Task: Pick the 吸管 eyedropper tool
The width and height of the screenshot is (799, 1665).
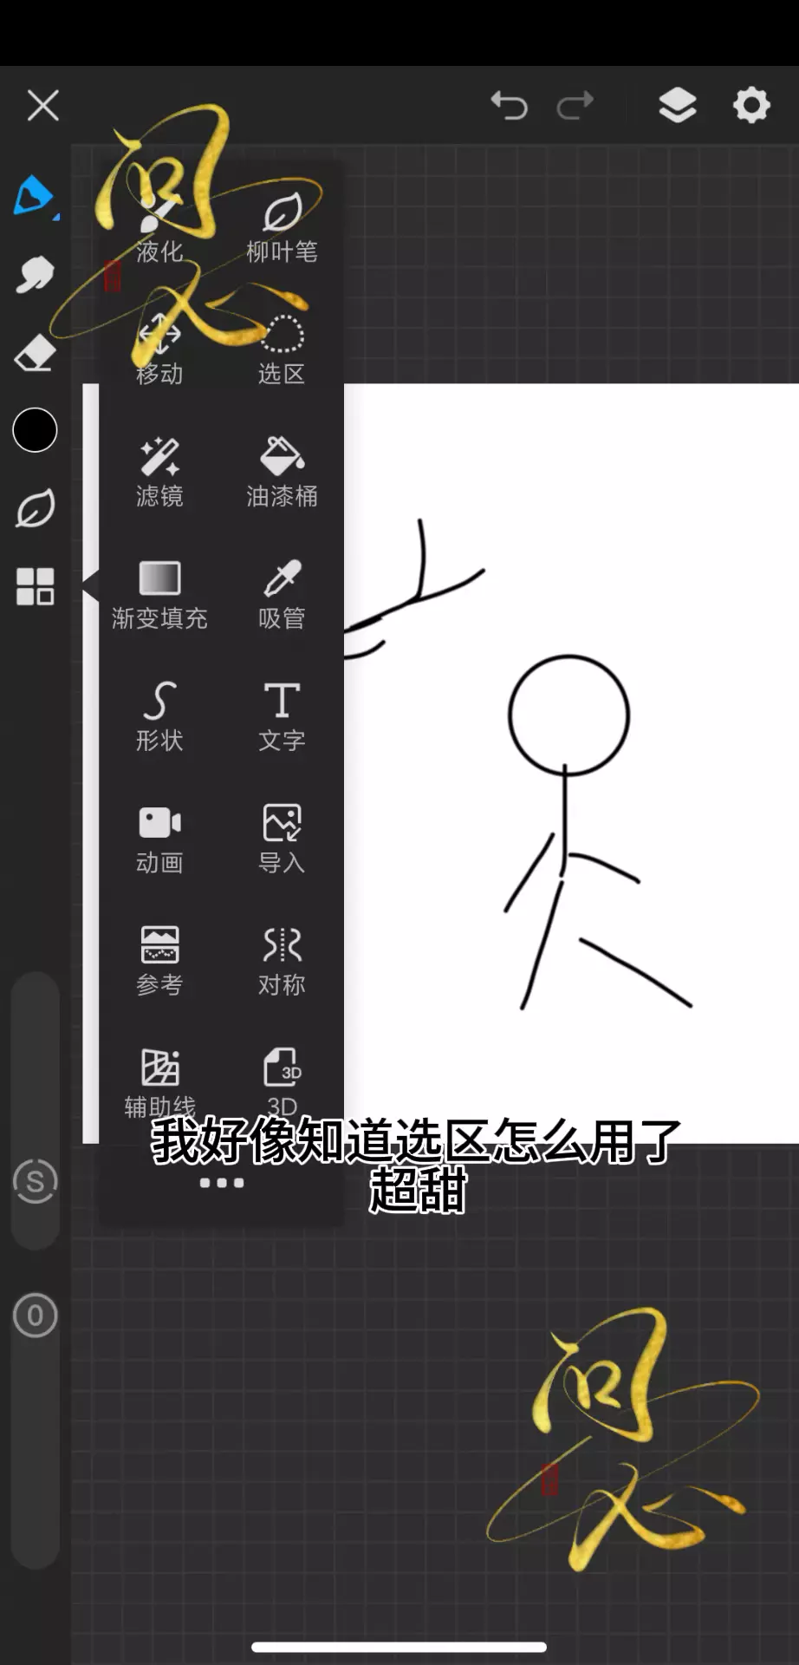Action: [x=282, y=595]
